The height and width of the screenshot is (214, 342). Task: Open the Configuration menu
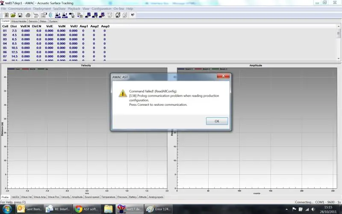101,9
